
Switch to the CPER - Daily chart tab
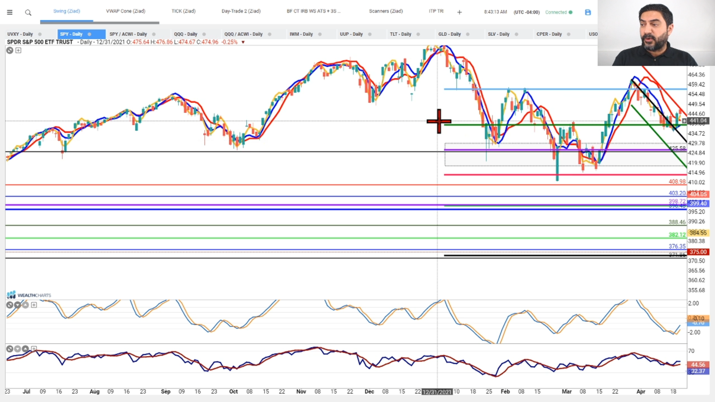coord(549,34)
